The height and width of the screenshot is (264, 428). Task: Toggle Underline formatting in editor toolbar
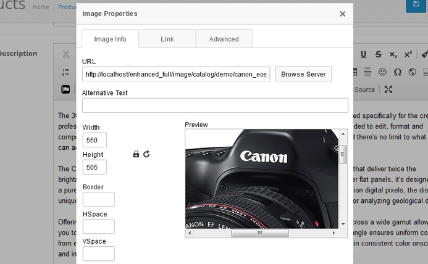tap(363, 54)
